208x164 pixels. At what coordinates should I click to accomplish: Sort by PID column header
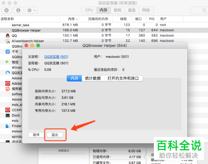[x=152, y=19]
